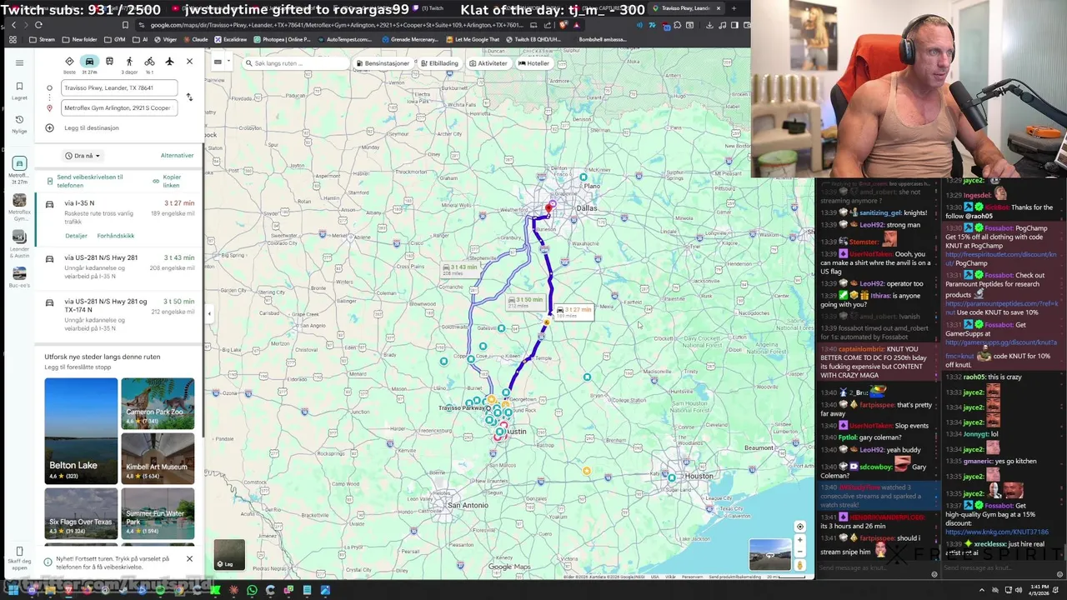Viewport: 1067px width, 600px height.
Task: Select cycling travel mode
Action: tap(149, 62)
